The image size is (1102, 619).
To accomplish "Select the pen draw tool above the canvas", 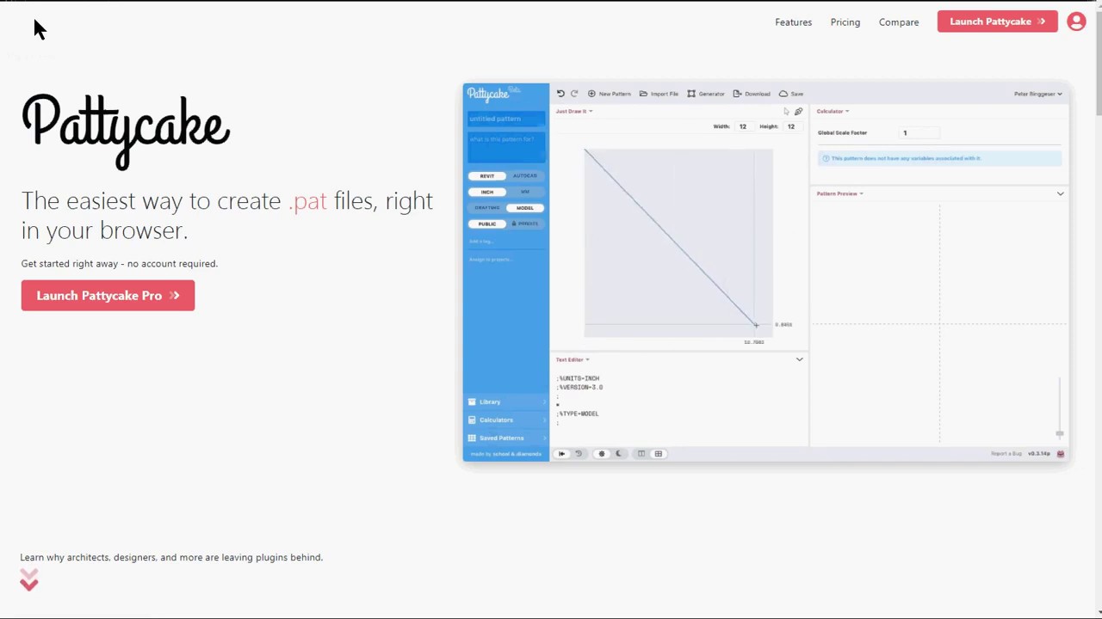I will tap(798, 112).
